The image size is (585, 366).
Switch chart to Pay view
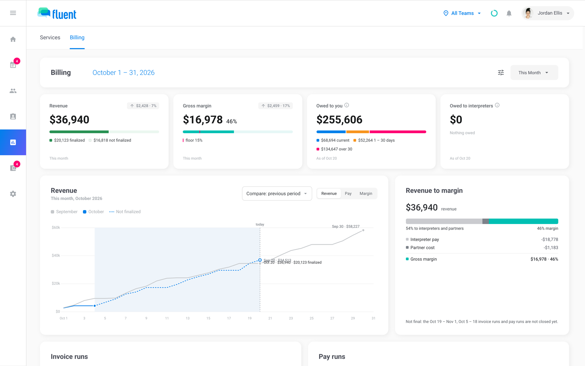coord(348,194)
